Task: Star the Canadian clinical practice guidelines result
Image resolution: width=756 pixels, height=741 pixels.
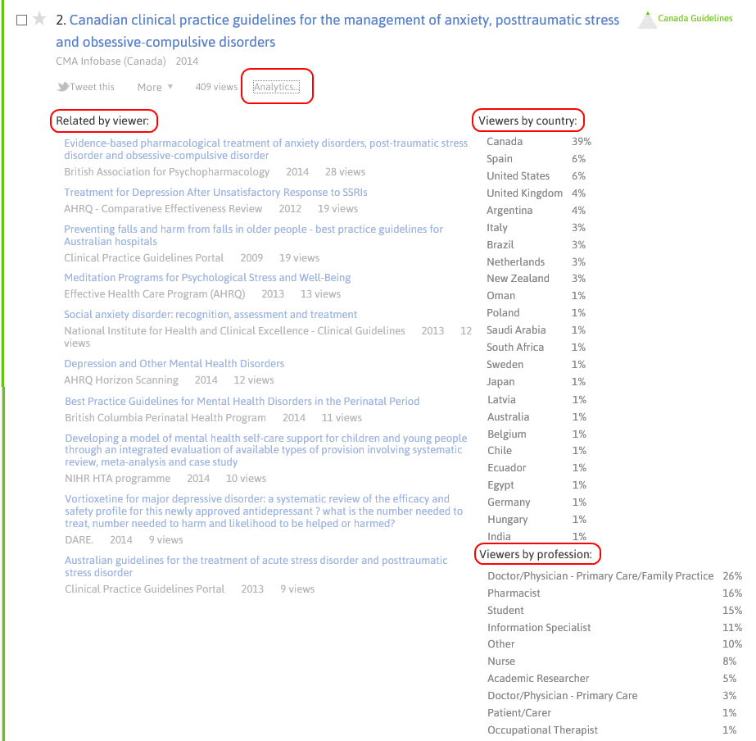Action: [x=39, y=20]
